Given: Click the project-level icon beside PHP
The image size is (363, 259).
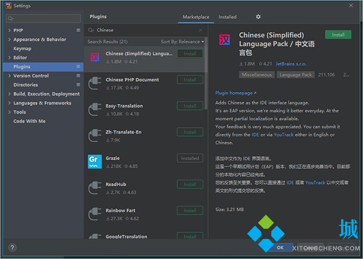Looking at the screenshot, I should tap(79, 30).
